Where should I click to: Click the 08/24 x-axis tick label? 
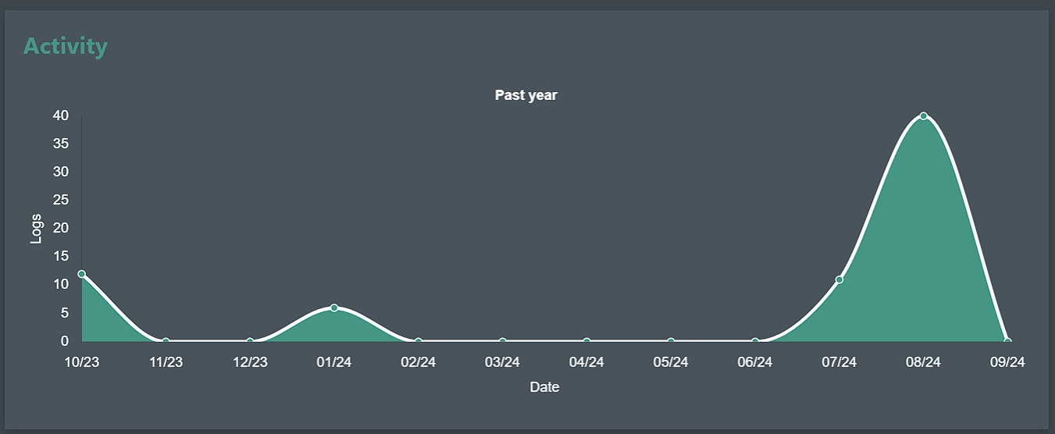tap(923, 362)
